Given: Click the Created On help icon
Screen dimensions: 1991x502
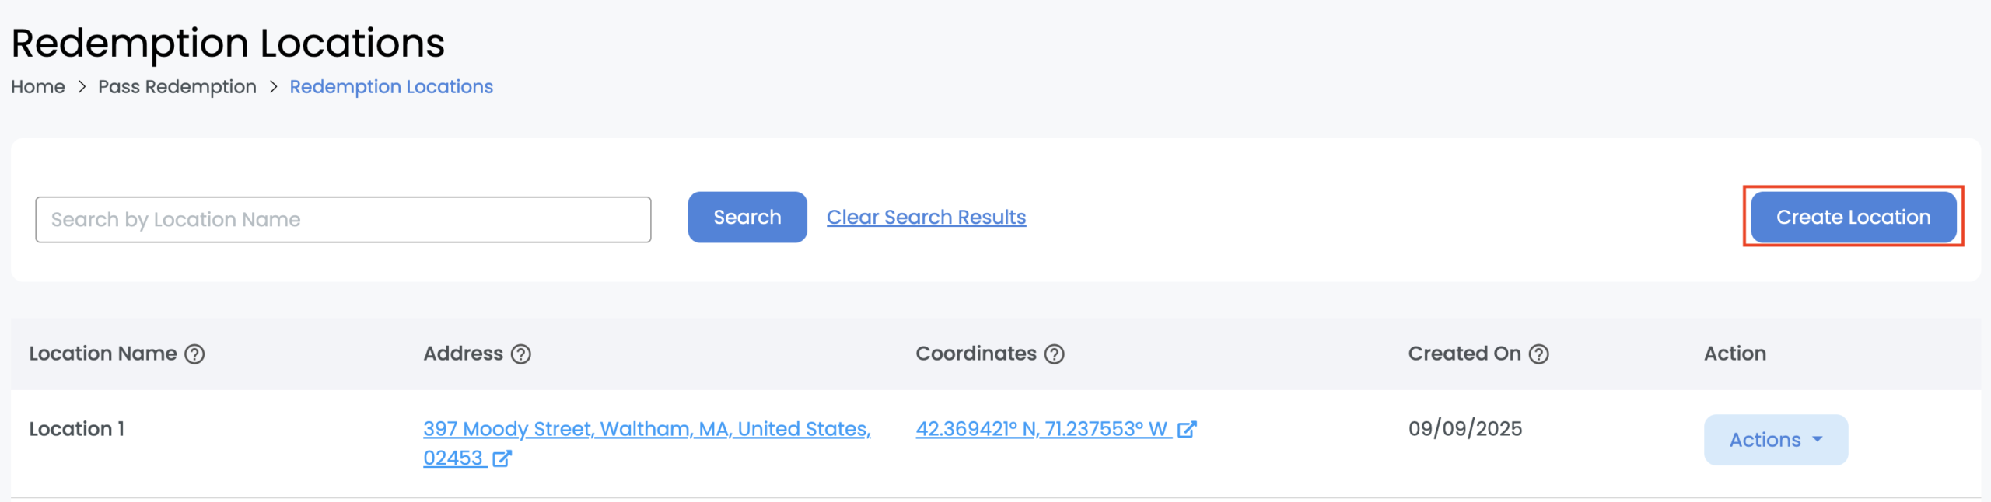Looking at the screenshot, I should (x=1539, y=354).
